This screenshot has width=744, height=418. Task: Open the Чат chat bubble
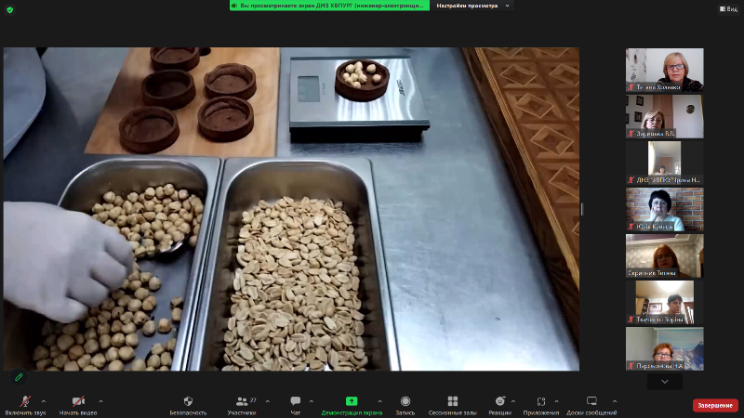(x=295, y=401)
